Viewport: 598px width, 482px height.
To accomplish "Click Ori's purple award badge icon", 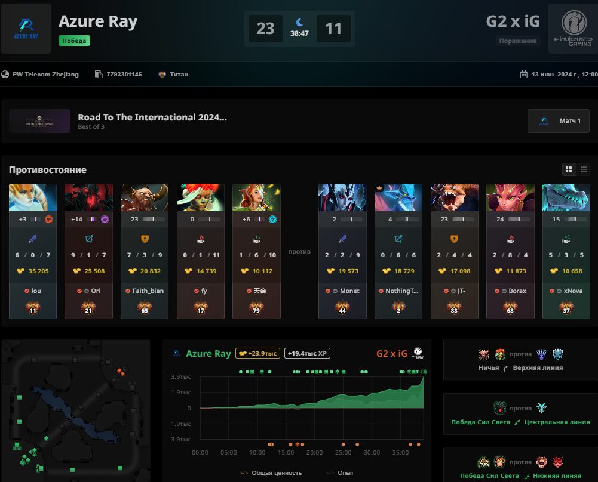I will pos(105,220).
